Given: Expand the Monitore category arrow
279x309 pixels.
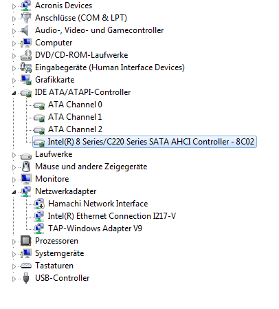Looking at the screenshot, I should [14, 180].
